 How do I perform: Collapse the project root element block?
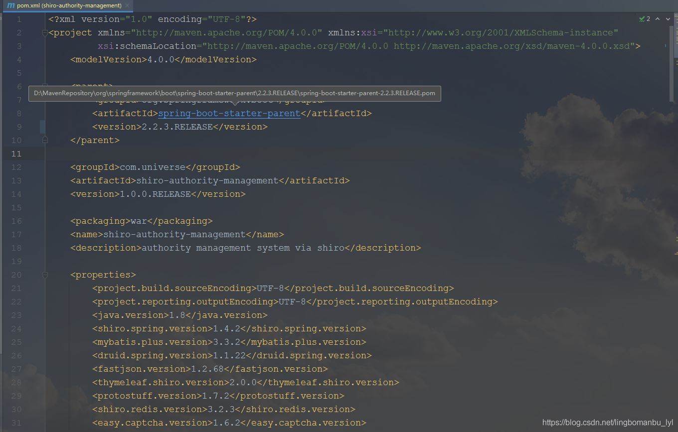[x=45, y=32]
